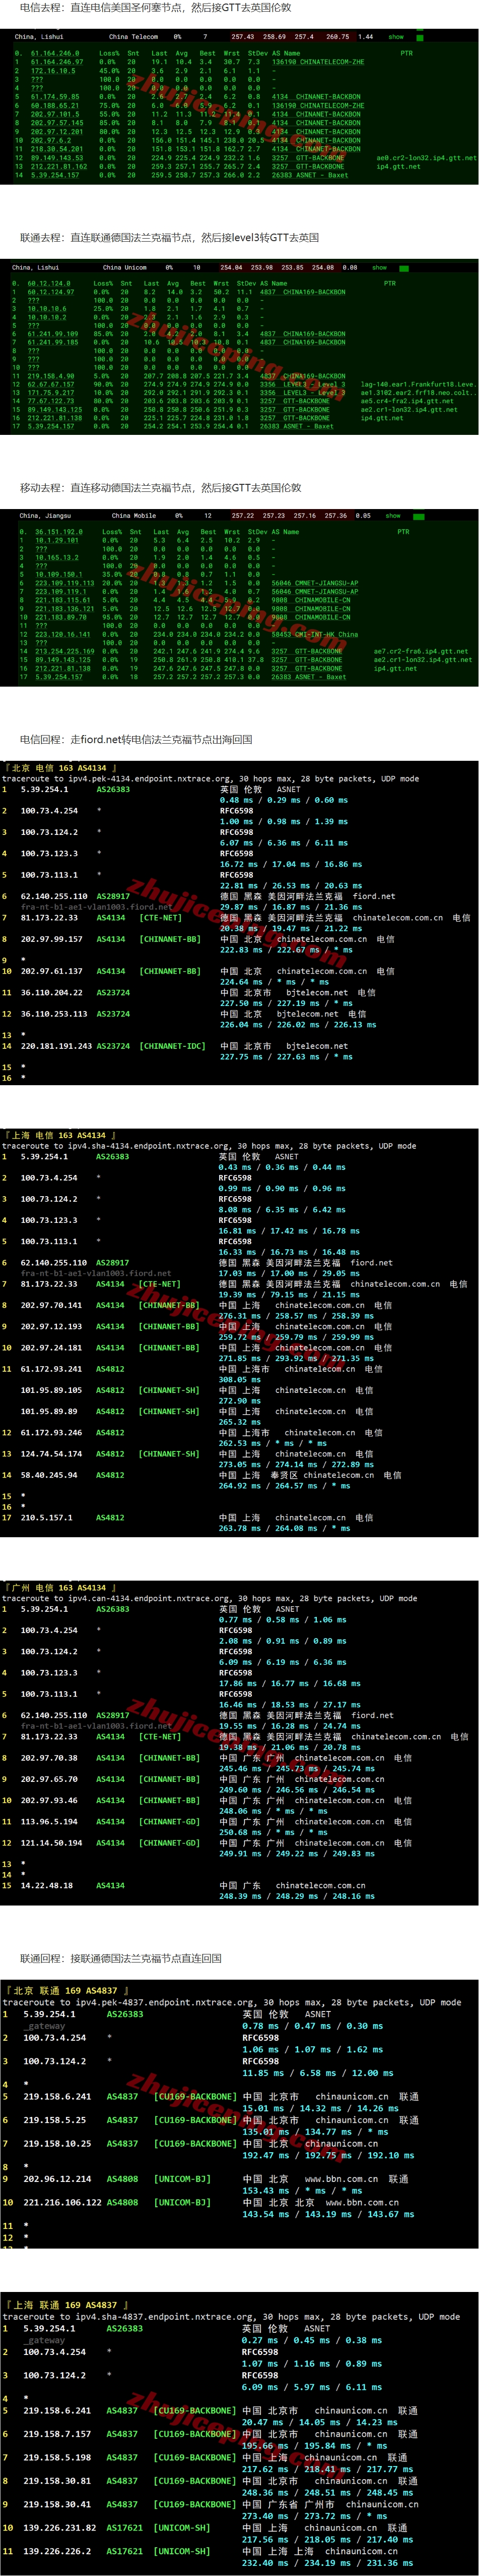Click traceroute line for ipv4.pek-4134.endpoint.nxtrace.org
Image resolution: width=479 pixels, height=2576 pixels.
(x=211, y=778)
